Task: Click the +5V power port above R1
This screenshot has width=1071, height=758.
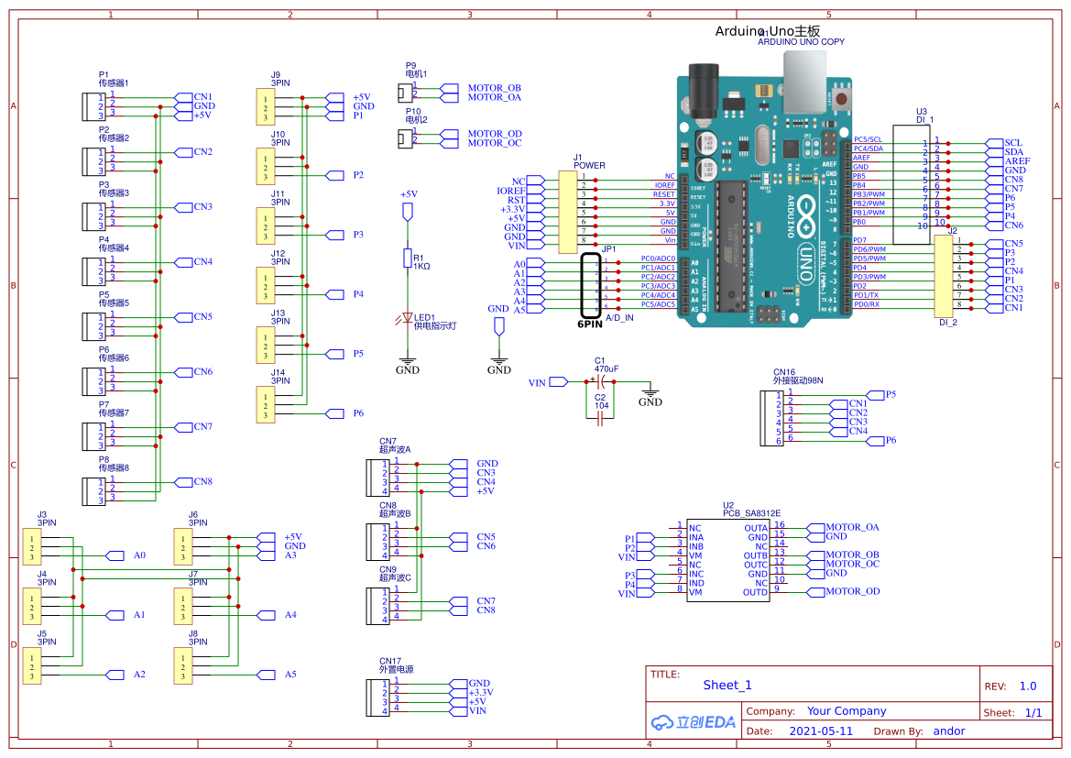Action: coord(408,213)
